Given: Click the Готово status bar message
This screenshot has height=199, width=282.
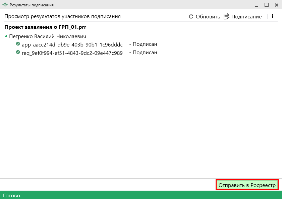Looking at the screenshot, I should pyautogui.click(x=12, y=195).
